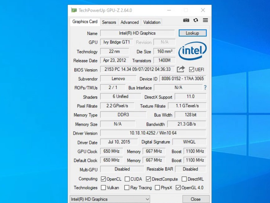Toggle the Vulkan checkbox
Viewport: 270px width, 203px height.
[103, 188]
